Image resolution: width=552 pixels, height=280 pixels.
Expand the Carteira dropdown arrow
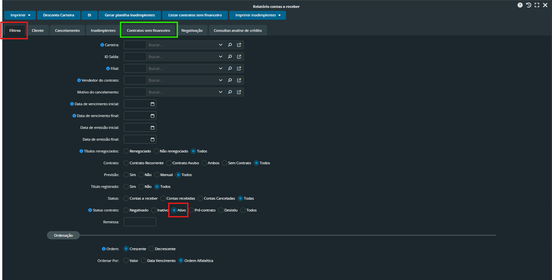[220, 45]
